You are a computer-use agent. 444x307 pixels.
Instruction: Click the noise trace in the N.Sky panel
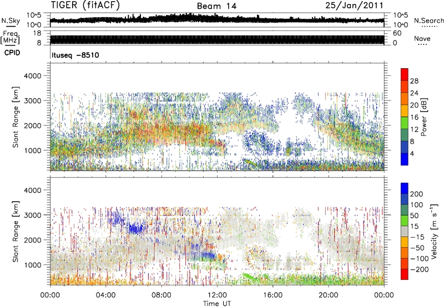point(217,19)
